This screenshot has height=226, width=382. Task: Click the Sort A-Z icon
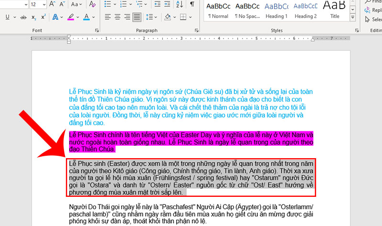(179, 4)
